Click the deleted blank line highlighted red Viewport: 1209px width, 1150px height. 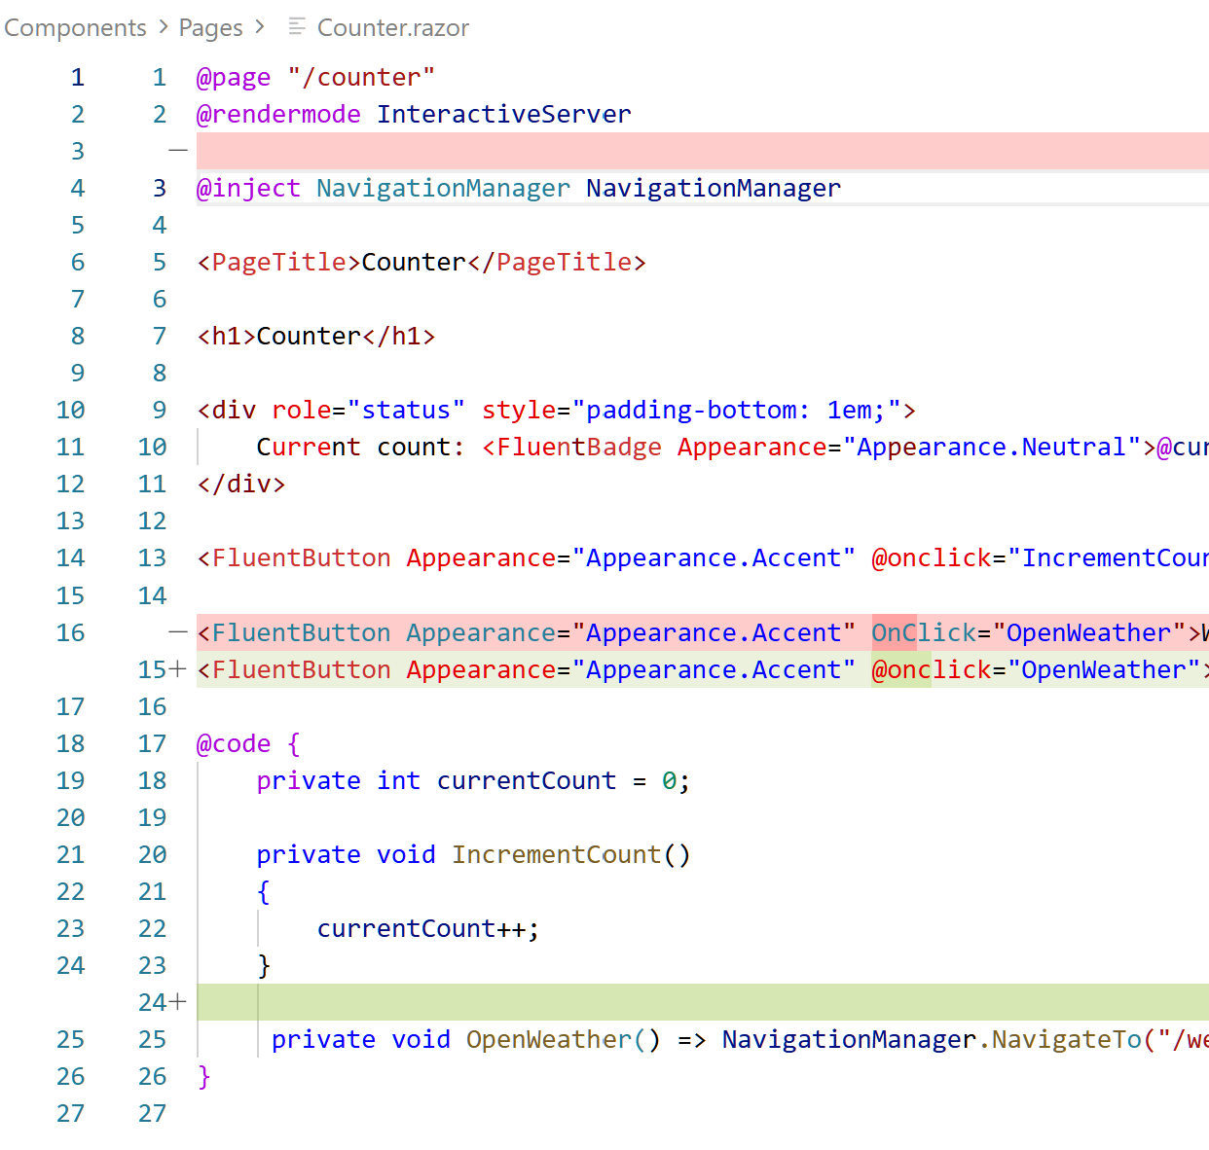pyautogui.click(x=703, y=151)
